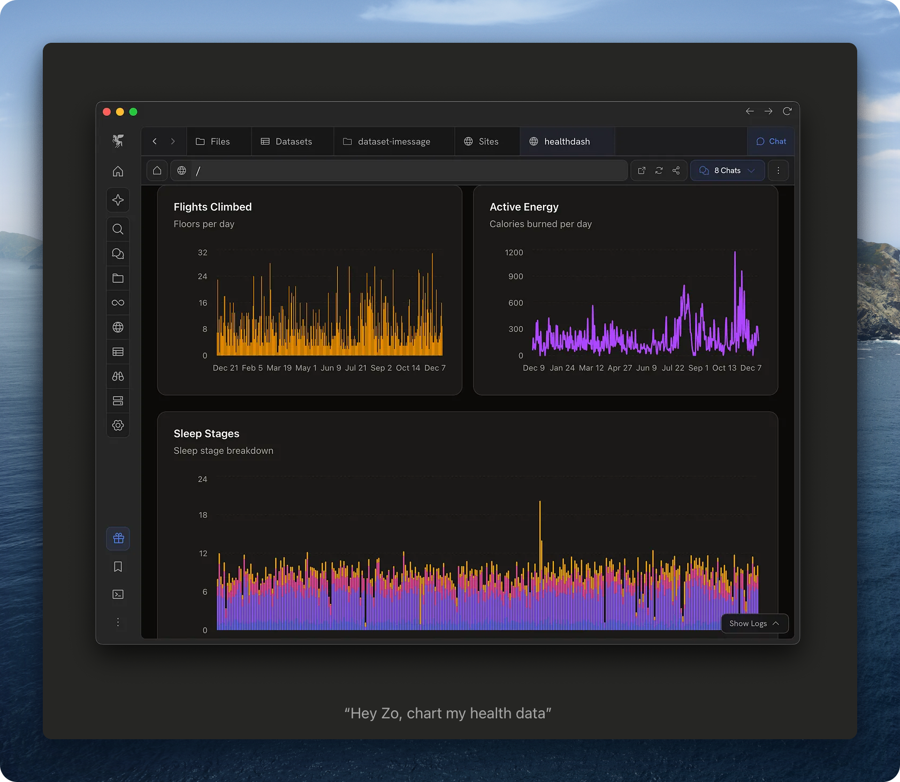Click the home button beside address bar

pos(157,171)
